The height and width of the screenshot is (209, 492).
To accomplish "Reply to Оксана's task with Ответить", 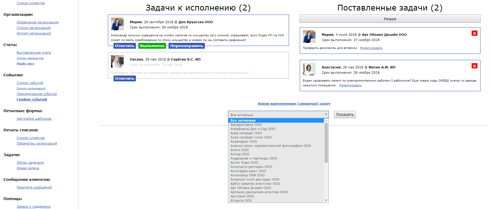I will tap(124, 78).
